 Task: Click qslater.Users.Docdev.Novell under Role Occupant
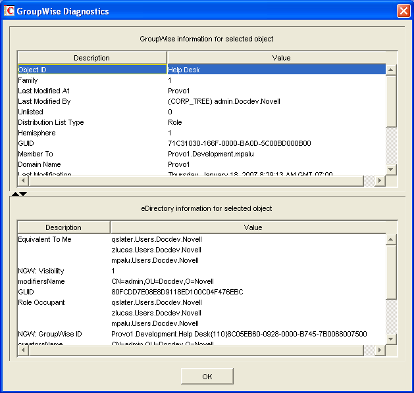pos(157,302)
